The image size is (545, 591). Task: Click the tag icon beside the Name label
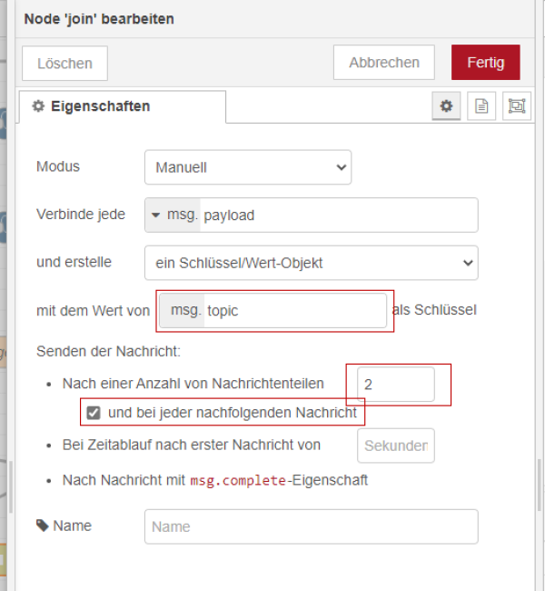pyautogui.click(x=42, y=526)
